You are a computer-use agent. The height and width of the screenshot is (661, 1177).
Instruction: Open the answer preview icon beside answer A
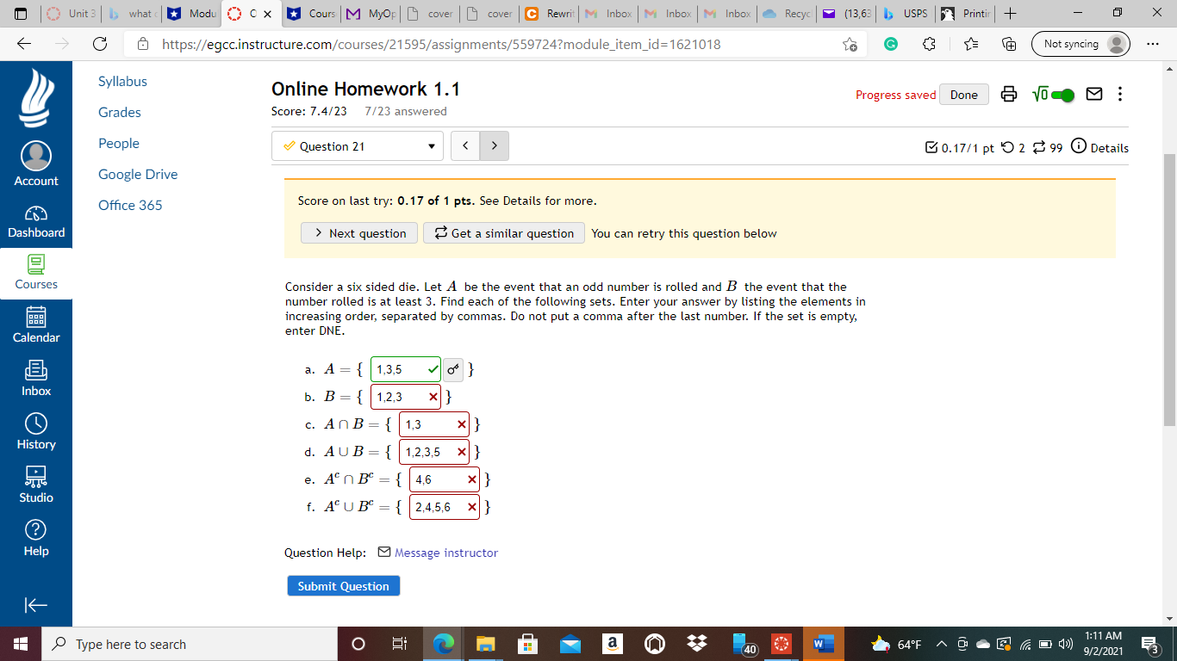pyautogui.click(x=452, y=369)
